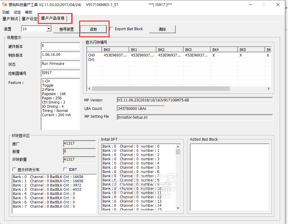Click the 清除 button
The width and height of the screenshot is (288, 224).
click(x=162, y=29)
